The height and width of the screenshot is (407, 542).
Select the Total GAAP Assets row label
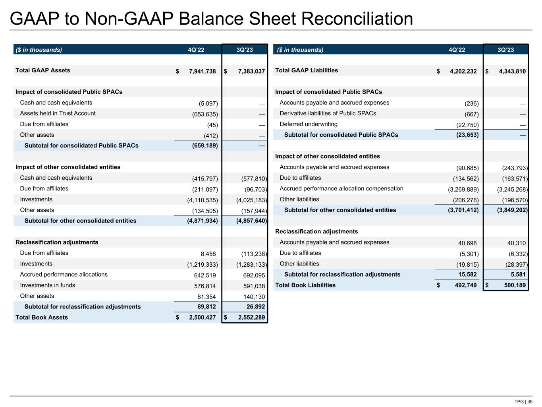coord(42,70)
